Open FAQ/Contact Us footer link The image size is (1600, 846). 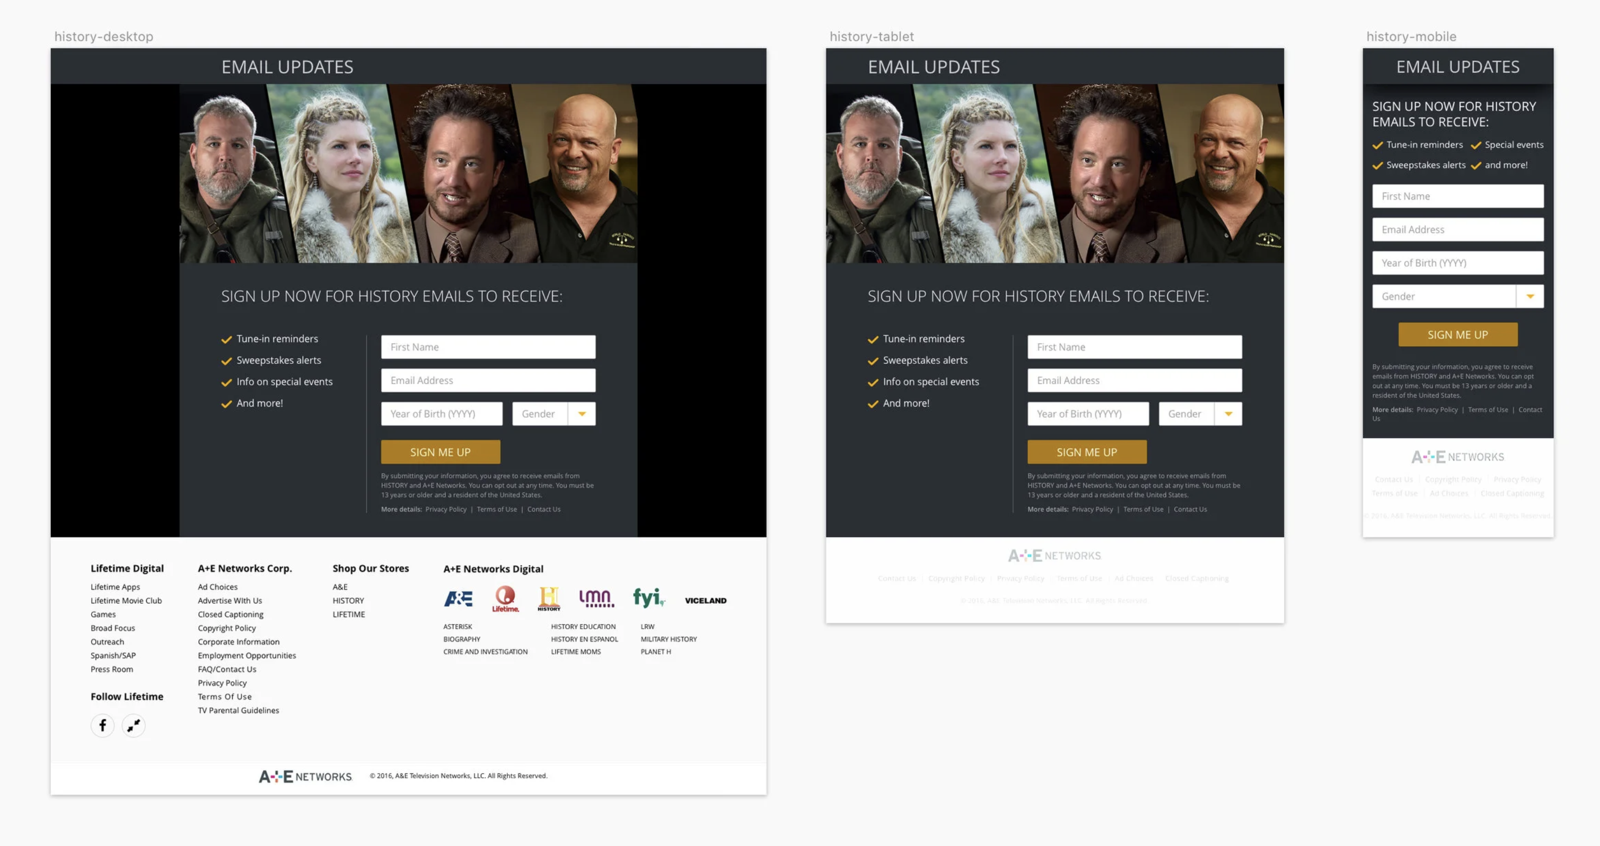point(227,669)
